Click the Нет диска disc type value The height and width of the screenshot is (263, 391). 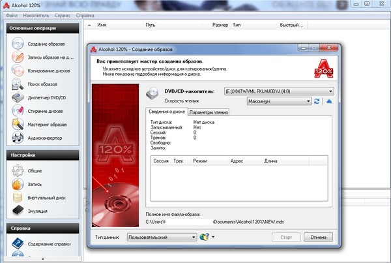(204, 123)
